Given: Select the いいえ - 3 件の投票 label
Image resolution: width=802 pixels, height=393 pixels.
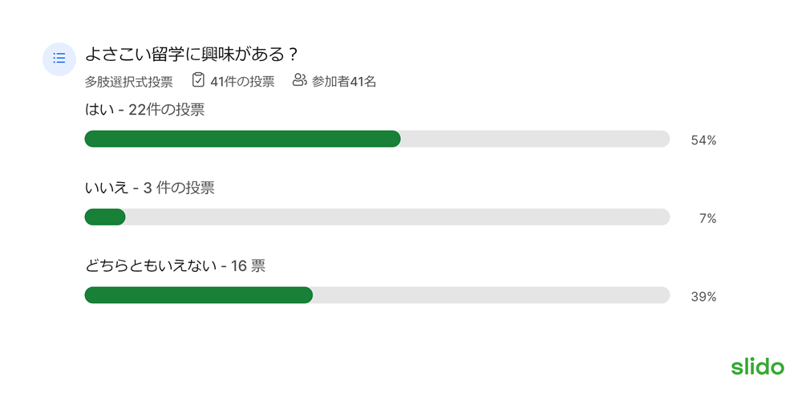Looking at the screenshot, I should 149,188.
